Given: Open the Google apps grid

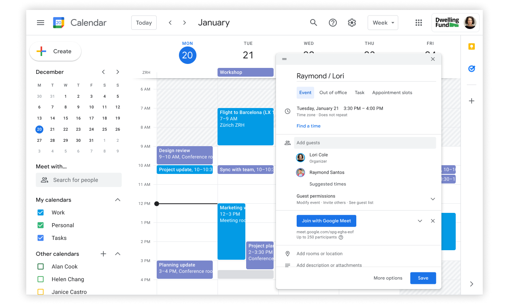Looking at the screenshot, I should [418, 23].
